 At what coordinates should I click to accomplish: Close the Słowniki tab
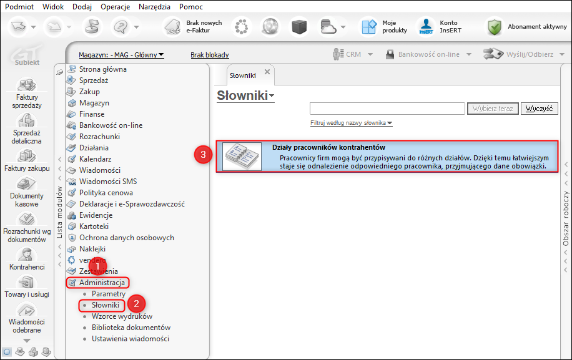[267, 72]
